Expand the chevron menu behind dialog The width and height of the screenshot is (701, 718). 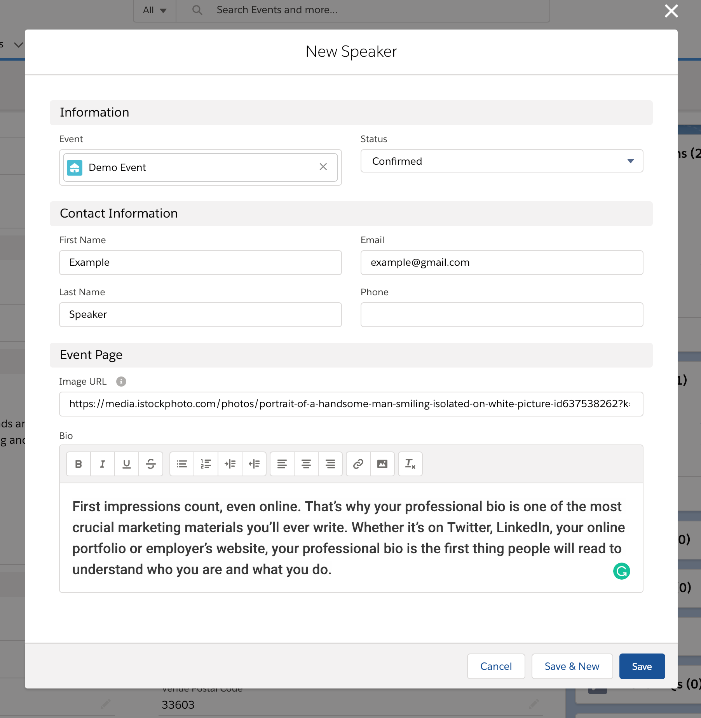coord(18,45)
